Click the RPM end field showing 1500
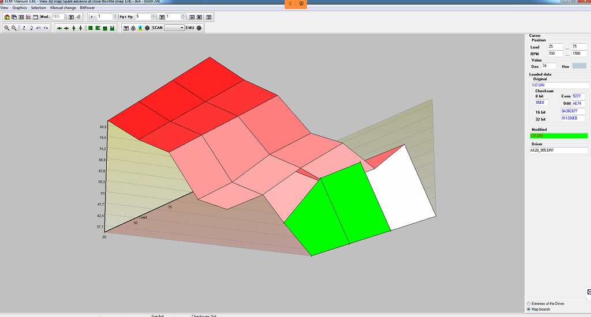 [579, 54]
